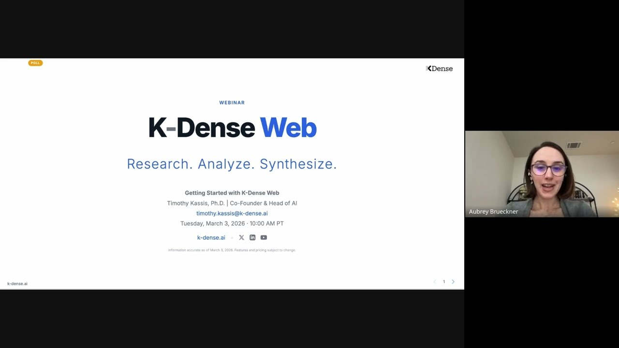This screenshot has width=619, height=348.
Task: Open the LinkedIn social icon
Action: pyautogui.click(x=252, y=237)
